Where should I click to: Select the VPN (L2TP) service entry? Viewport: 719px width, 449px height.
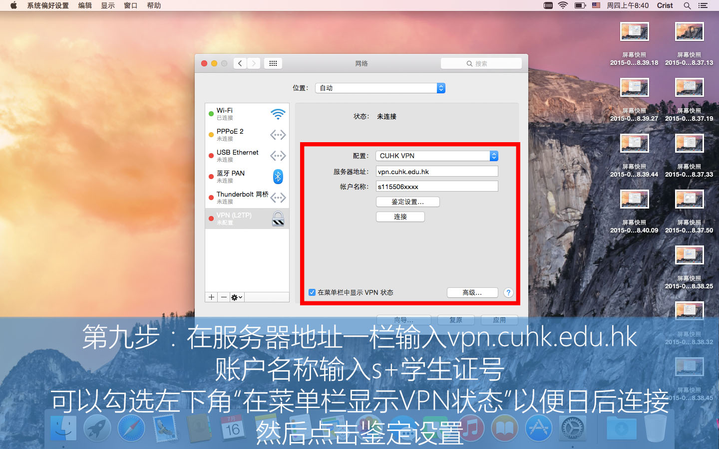[x=247, y=219]
